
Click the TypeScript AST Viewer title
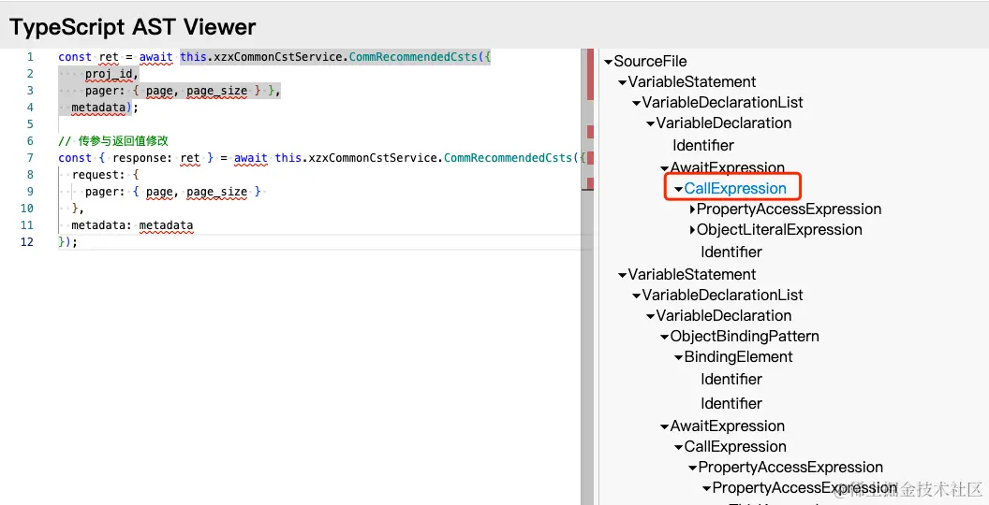[x=132, y=27]
